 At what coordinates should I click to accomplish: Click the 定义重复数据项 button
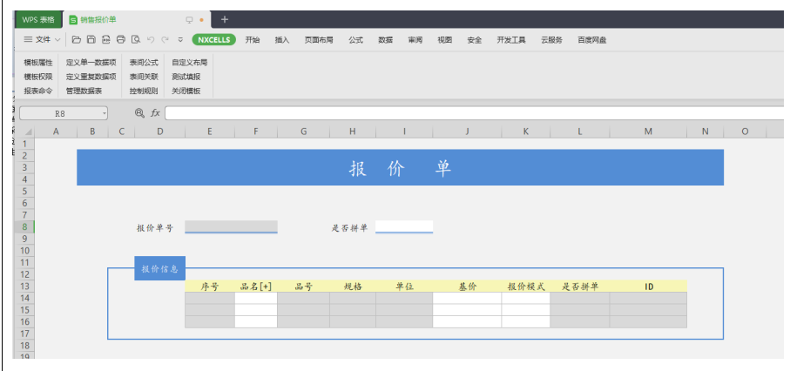(x=91, y=77)
